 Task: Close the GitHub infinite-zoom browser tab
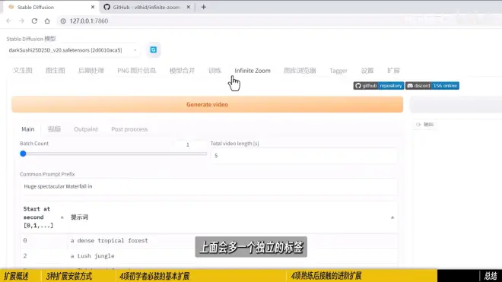[189, 7]
